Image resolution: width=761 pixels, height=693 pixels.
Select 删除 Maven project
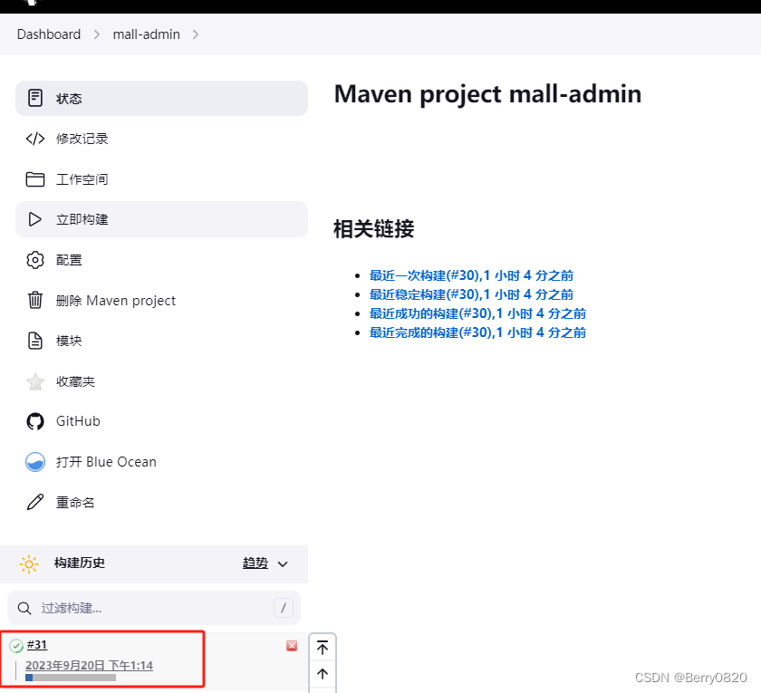click(x=161, y=301)
